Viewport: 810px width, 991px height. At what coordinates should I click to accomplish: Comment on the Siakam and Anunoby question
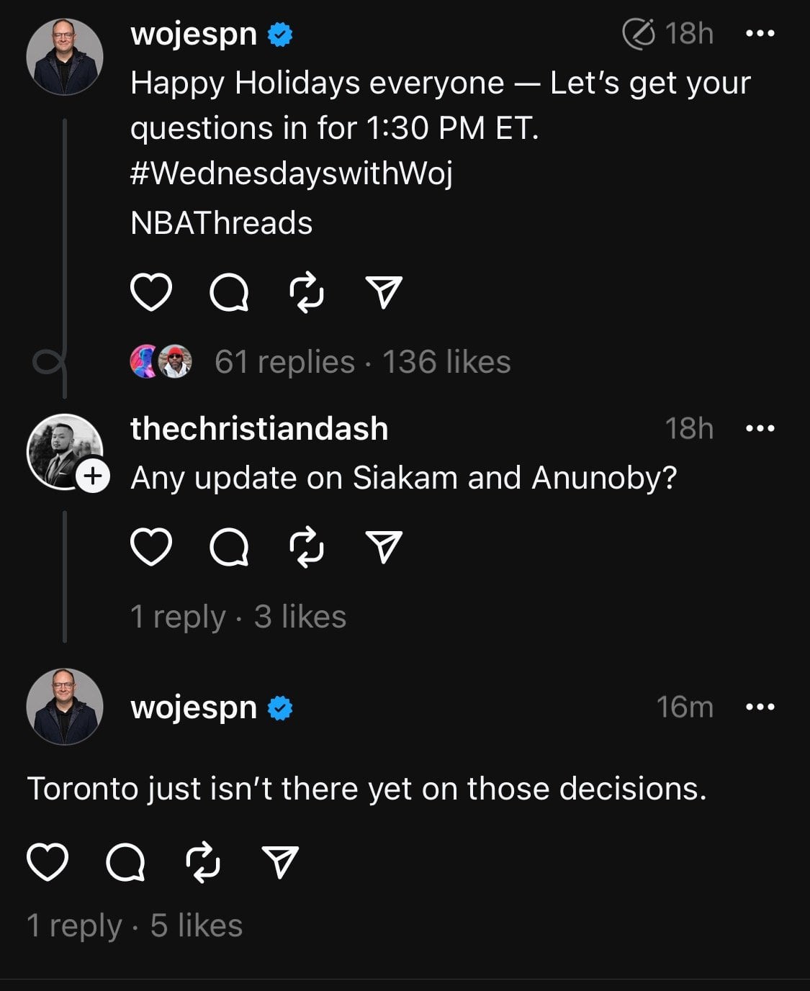point(229,547)
